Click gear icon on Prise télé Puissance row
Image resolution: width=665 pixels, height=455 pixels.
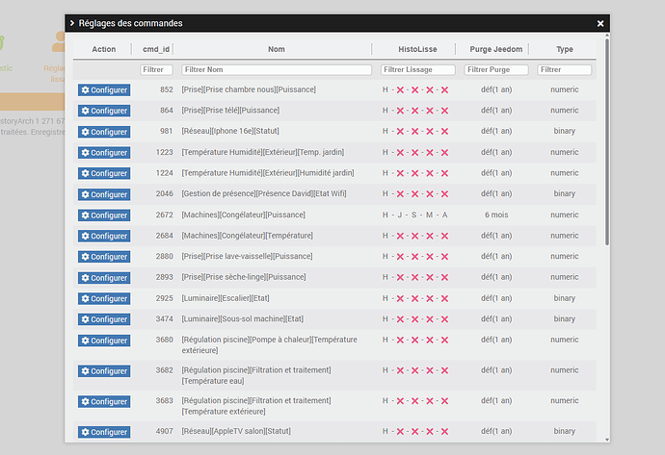pyautogui.click(x=85, y=111)
